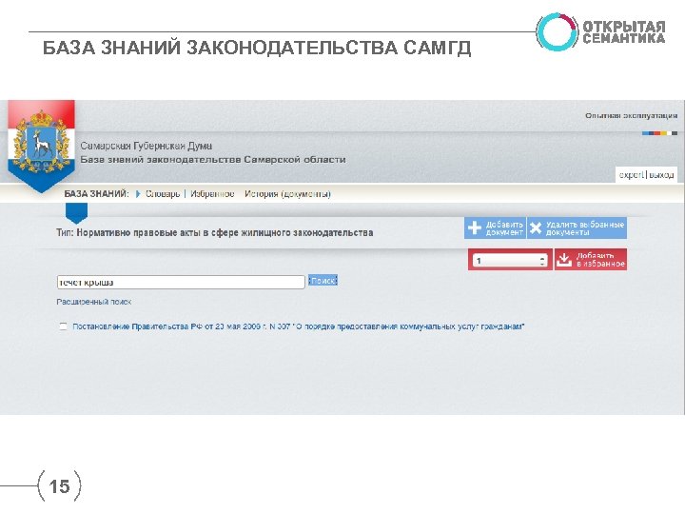Click the search field containing течет крыша
Image resolution: width=685 pixels, height=514 pixels.
(x=181, y=283)
